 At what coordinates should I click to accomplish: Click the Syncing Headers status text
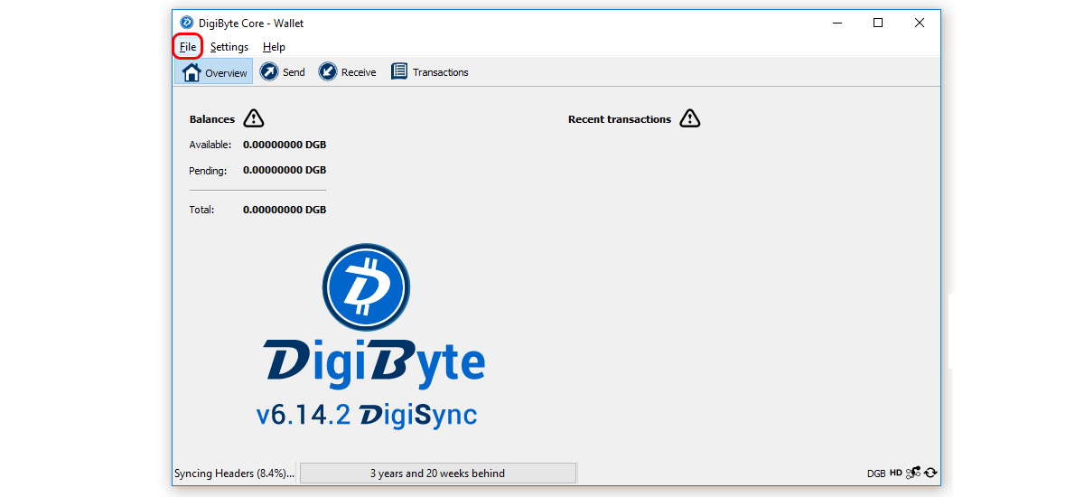coord(235,474)
